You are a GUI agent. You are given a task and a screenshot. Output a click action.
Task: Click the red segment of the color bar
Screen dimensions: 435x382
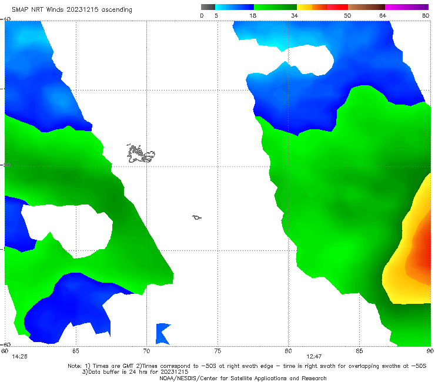pos(337,7)
